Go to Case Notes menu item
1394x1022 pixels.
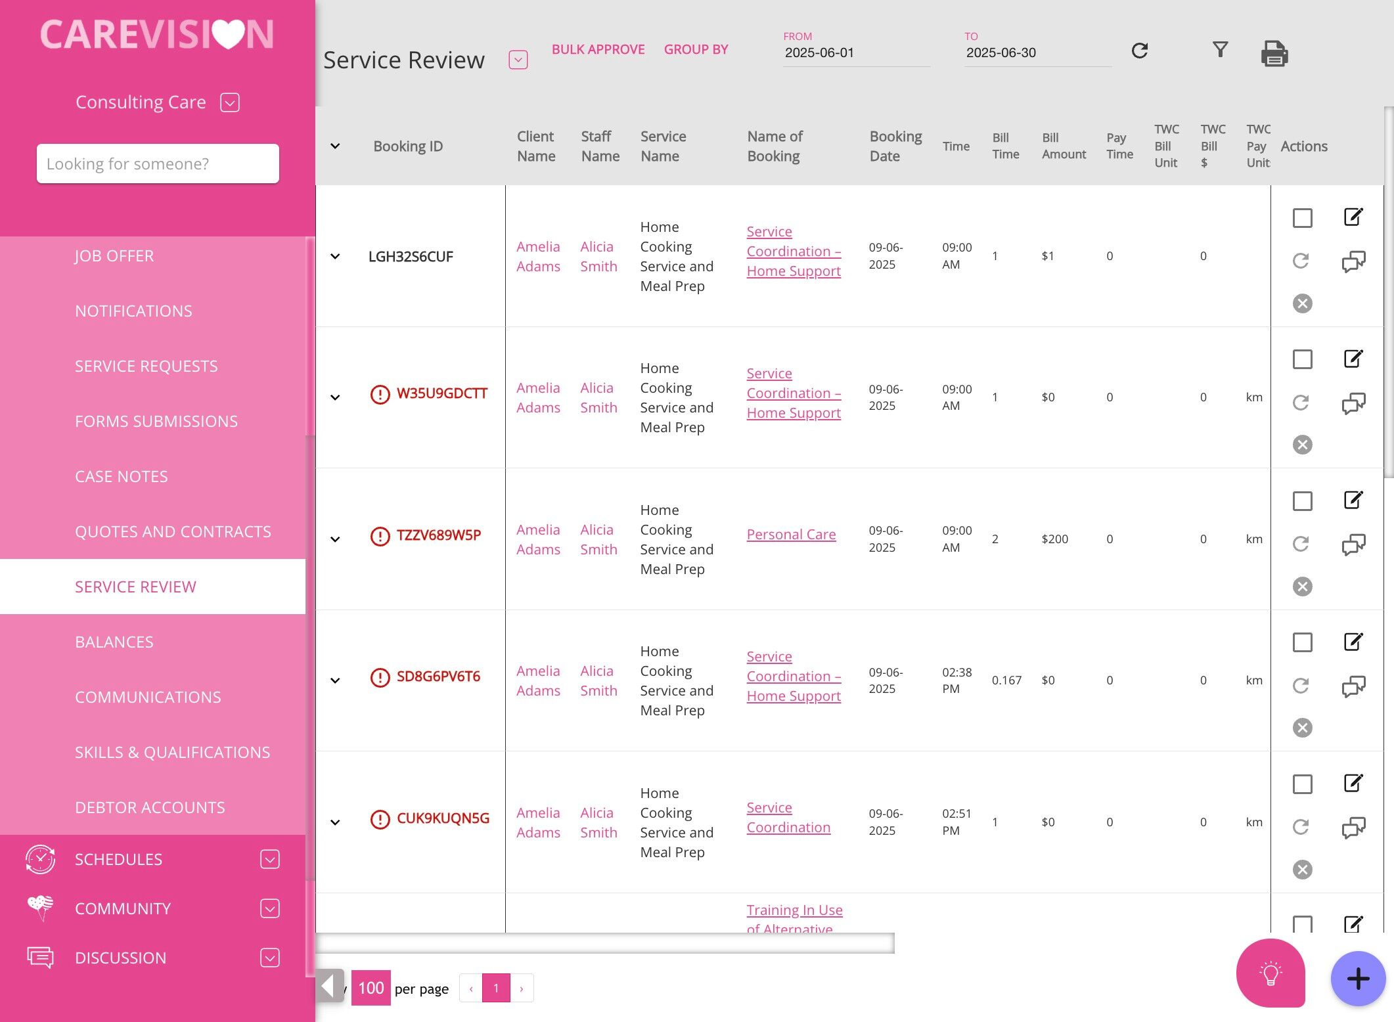[x=122, y=476]
